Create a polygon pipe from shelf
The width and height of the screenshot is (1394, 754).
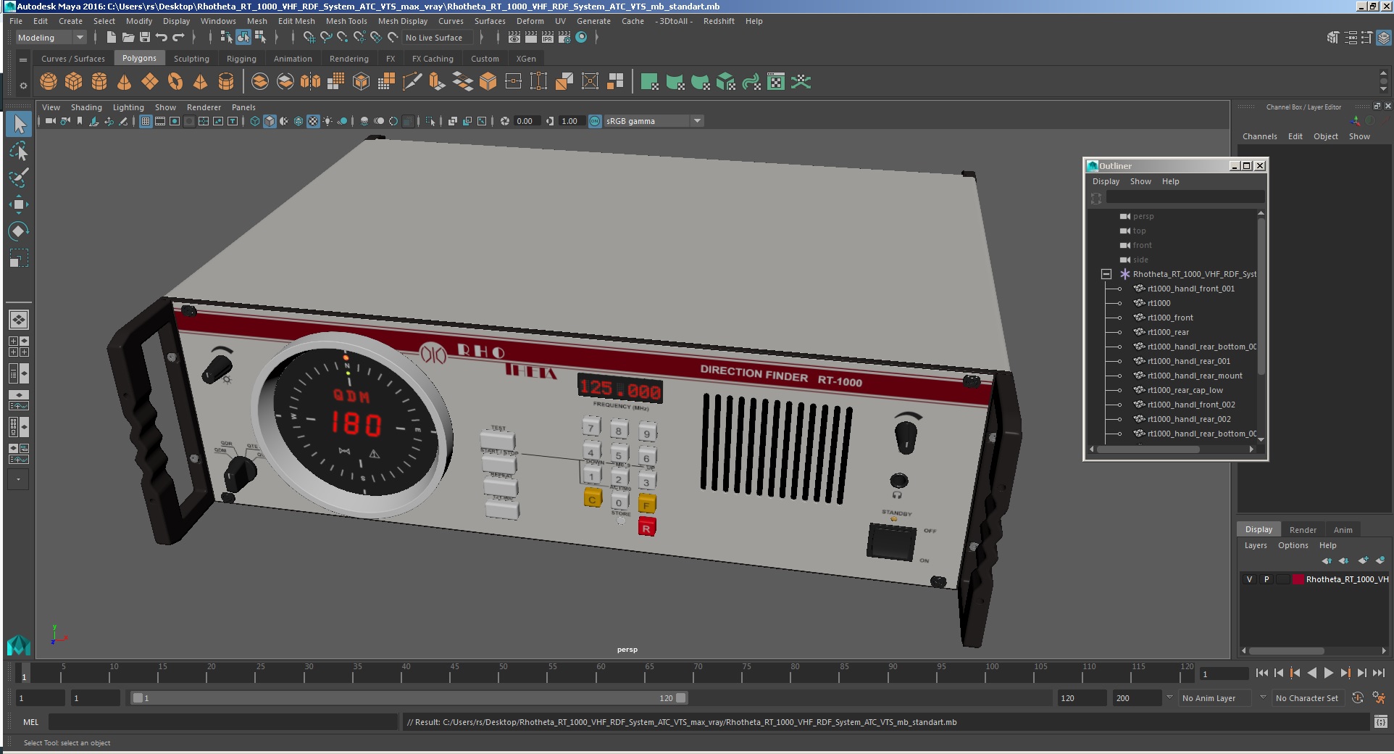click(x=226, y=82)
